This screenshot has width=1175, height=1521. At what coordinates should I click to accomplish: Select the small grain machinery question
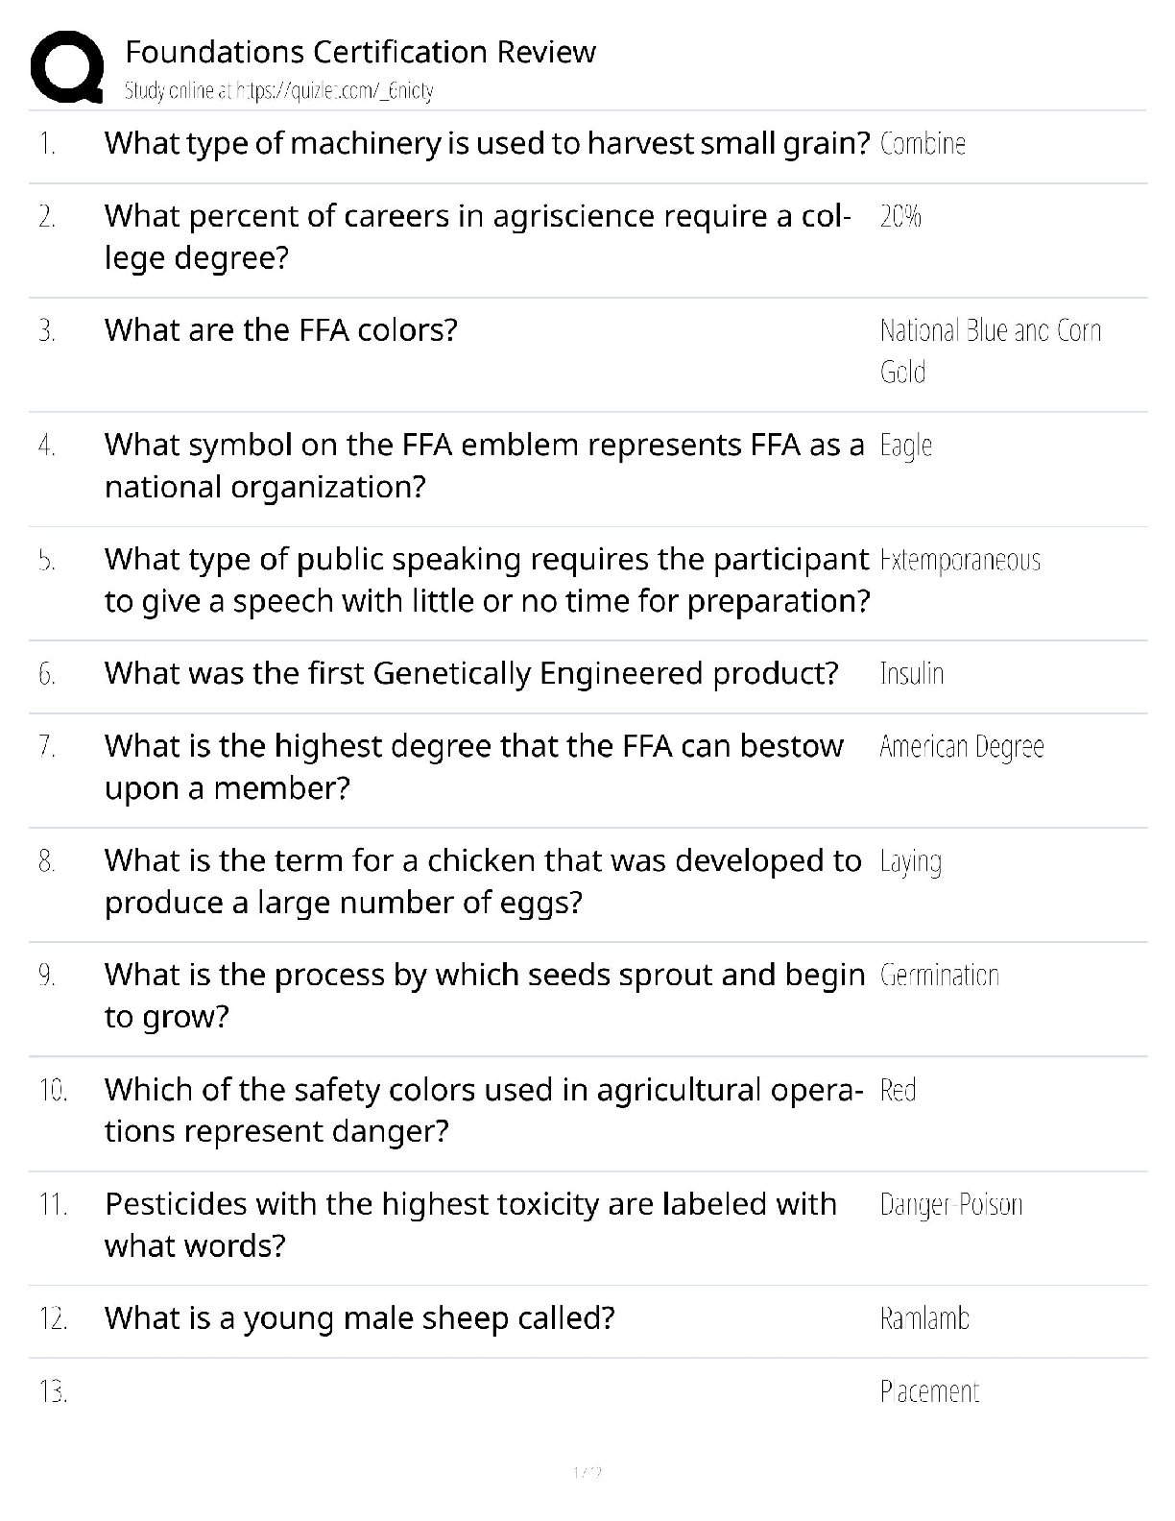(487, 143)
